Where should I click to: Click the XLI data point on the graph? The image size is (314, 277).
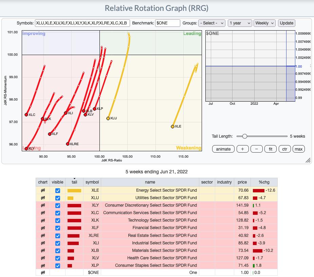66,113
